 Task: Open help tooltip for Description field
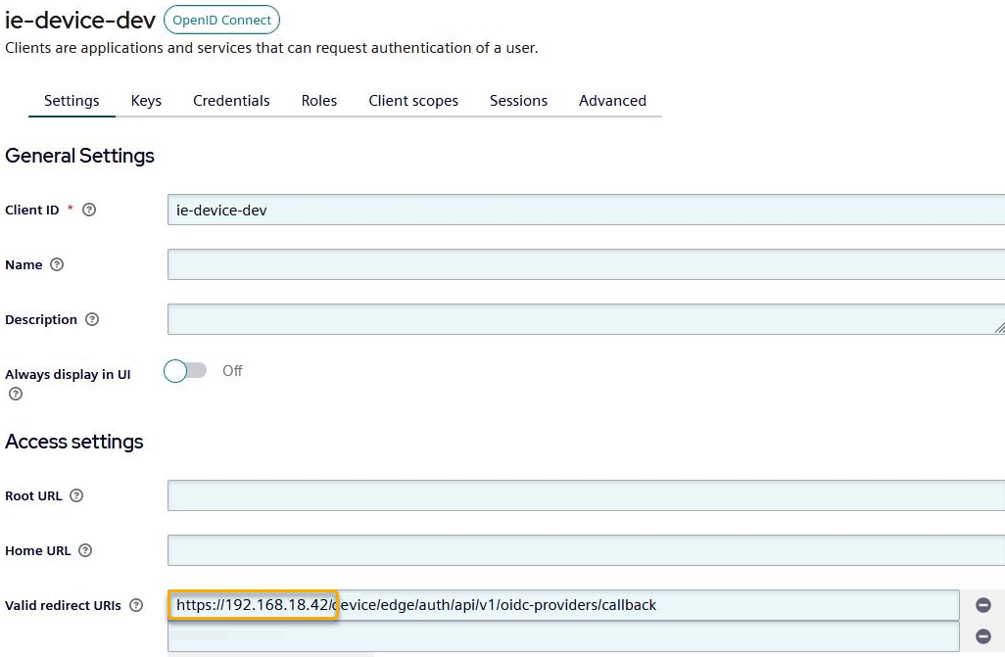coord(92,319)
